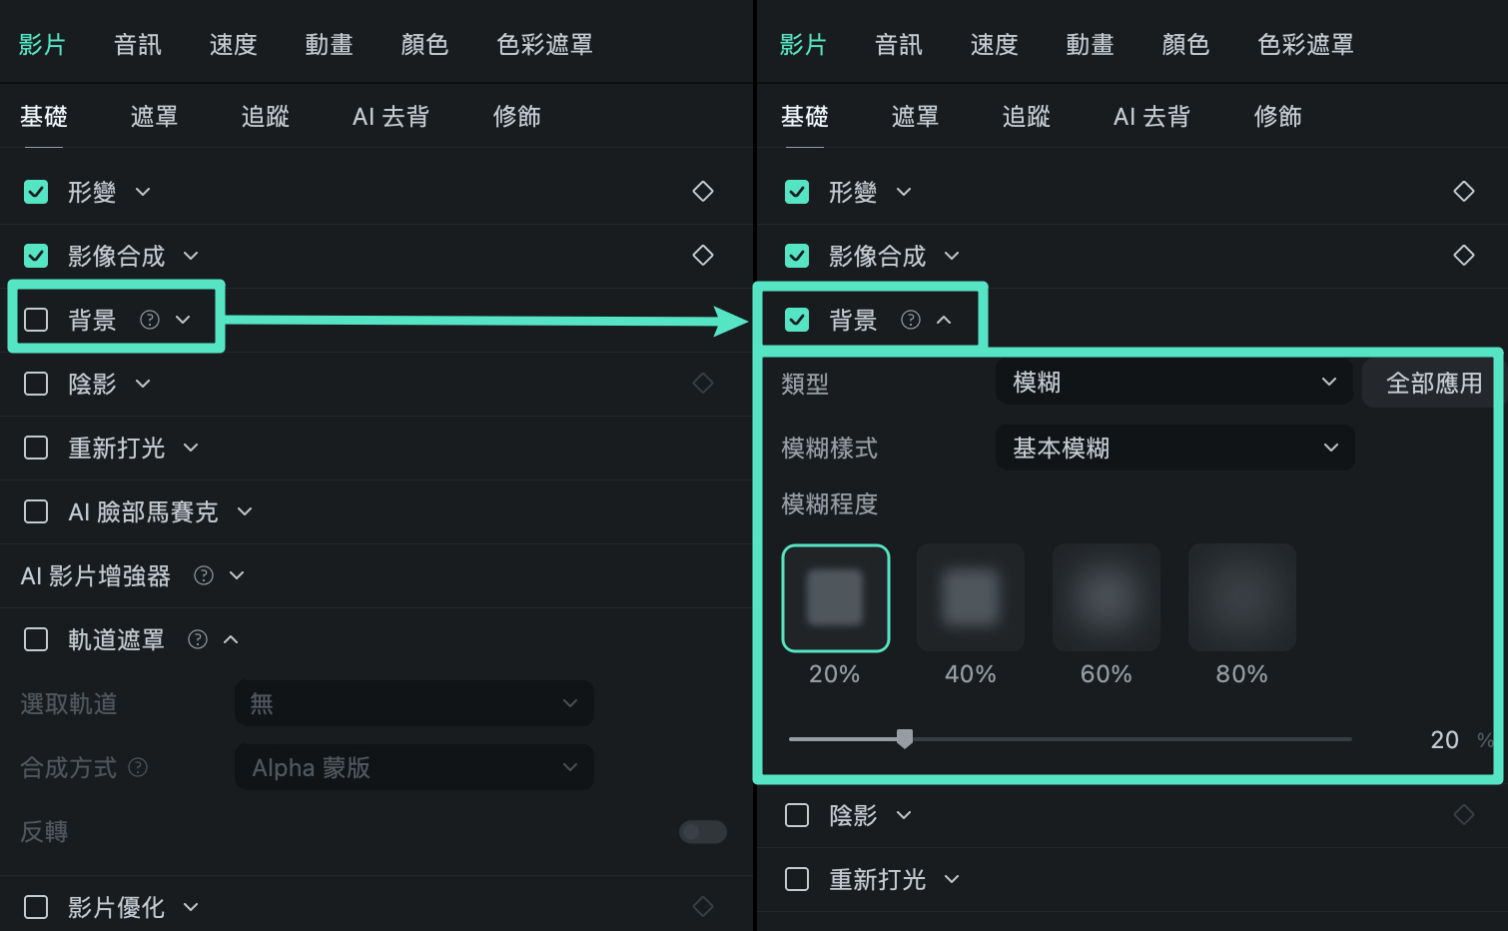Pick the 60% blur preset
The width and height of the screenshot is (1508, 931).
(x=1107, y=597)
